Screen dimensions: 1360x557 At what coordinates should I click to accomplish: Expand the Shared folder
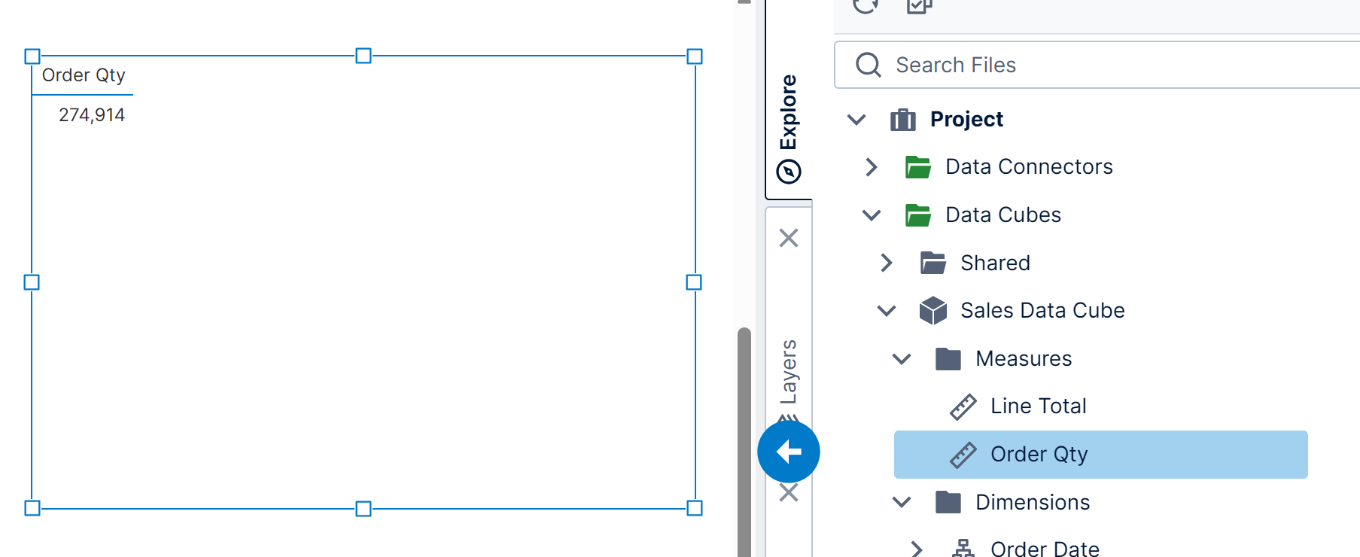pyautogui.click(x=887, y=263)
